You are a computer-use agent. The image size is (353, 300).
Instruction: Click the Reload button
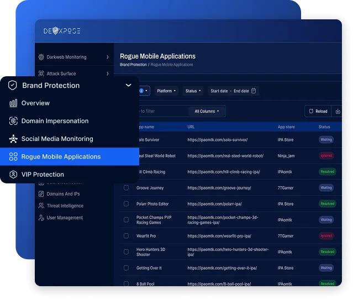tap(318, 111)
